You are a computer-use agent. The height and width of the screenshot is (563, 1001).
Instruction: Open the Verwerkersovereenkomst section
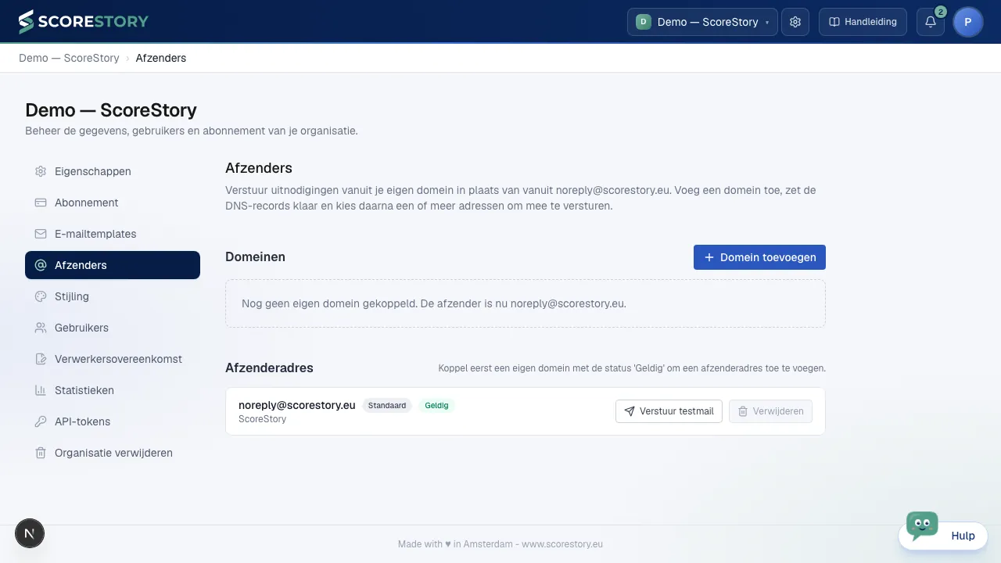113,359
